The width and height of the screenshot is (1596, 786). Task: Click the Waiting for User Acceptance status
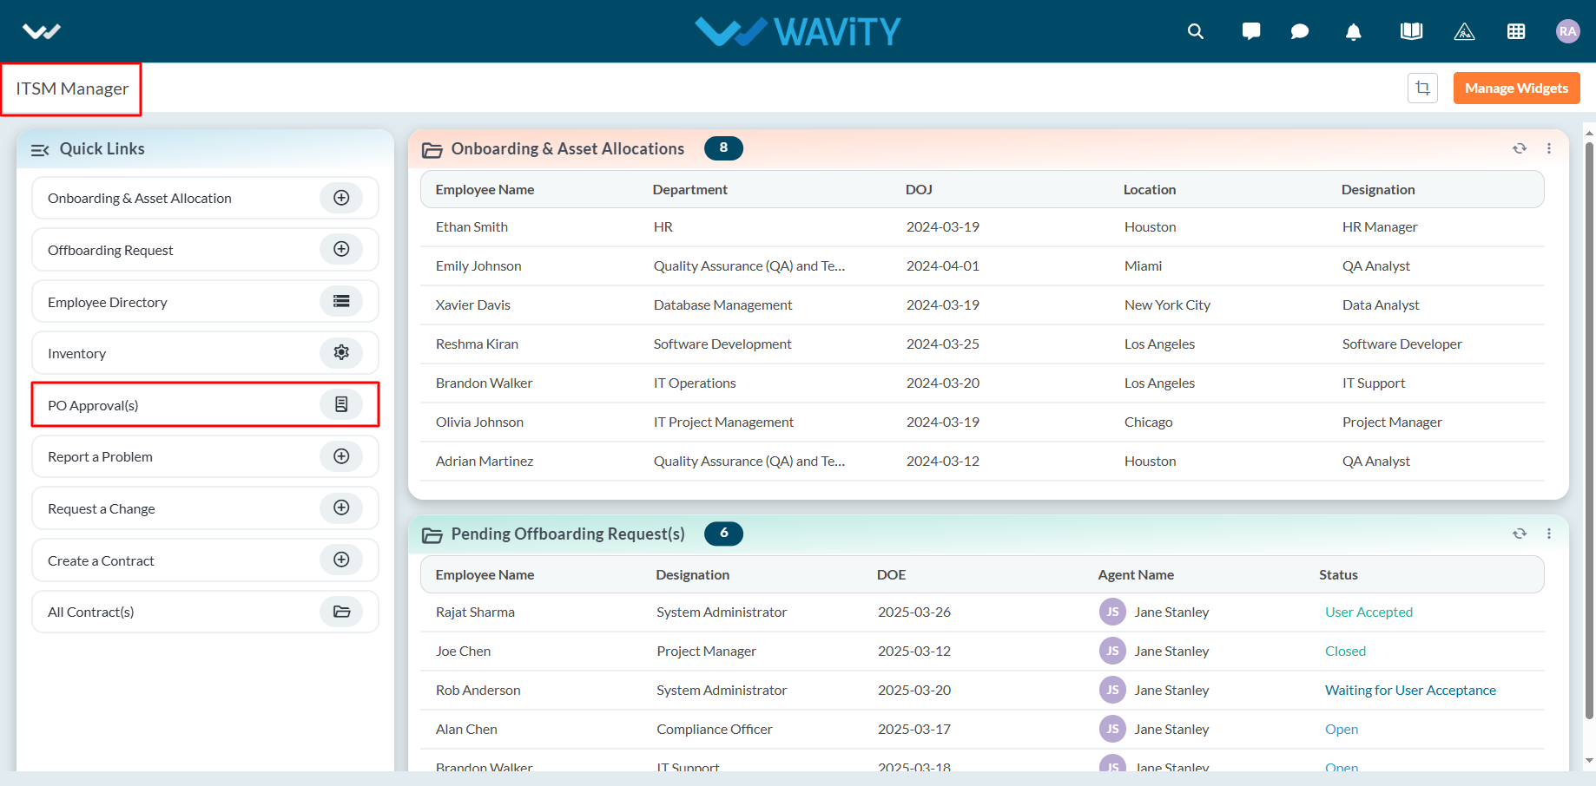pyautogui.click(x=1410, y=690)
